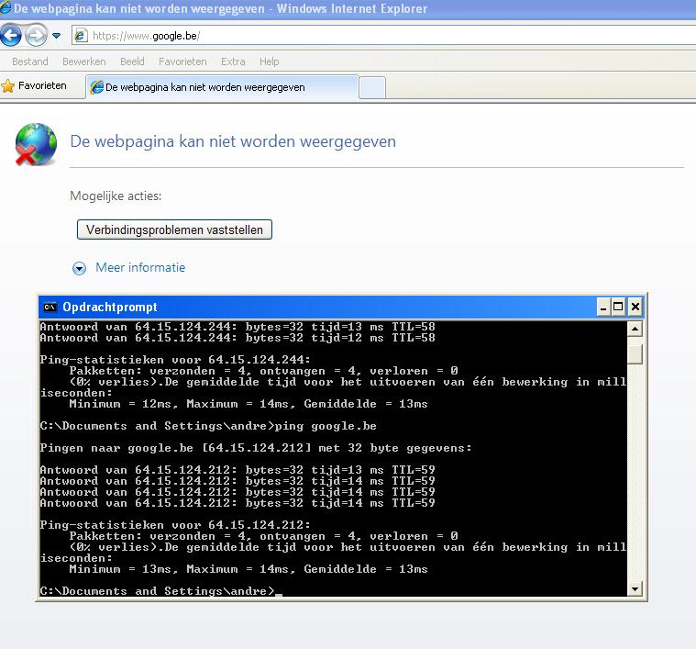This screenshot has width=696, height=649.
Task: Click 'Gemiddelde = 13ms' on last statistics line
Action: [x=366, y=569]
